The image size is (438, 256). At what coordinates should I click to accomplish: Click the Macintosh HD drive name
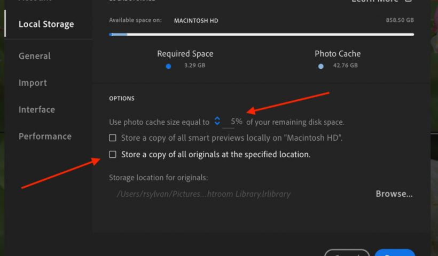(196, 21)
